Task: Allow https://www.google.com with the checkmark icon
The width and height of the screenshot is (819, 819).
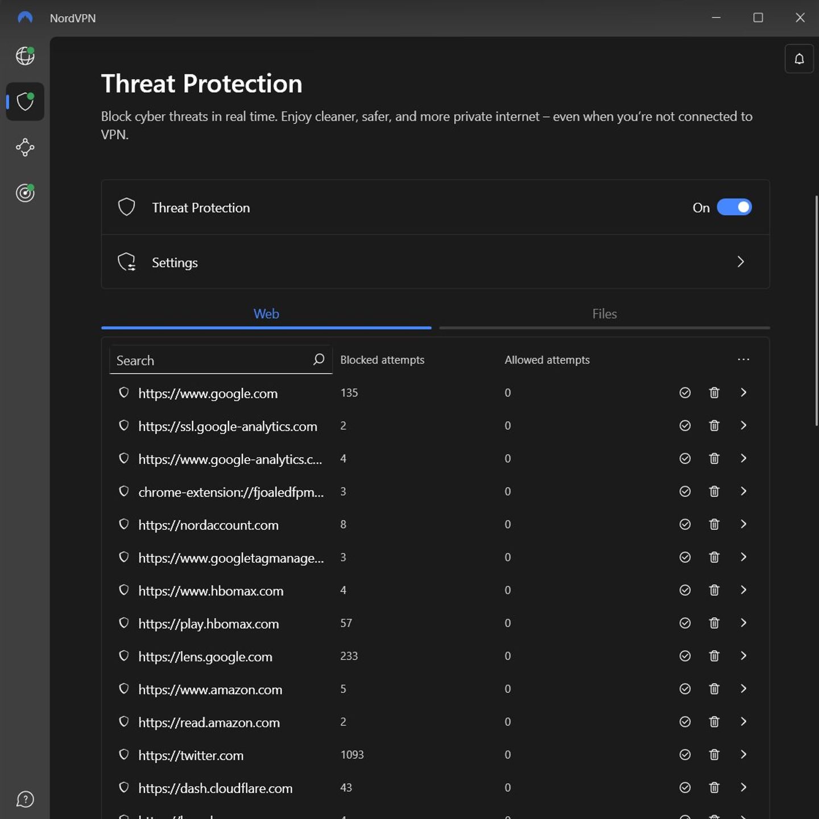Action: pos(685,392)
